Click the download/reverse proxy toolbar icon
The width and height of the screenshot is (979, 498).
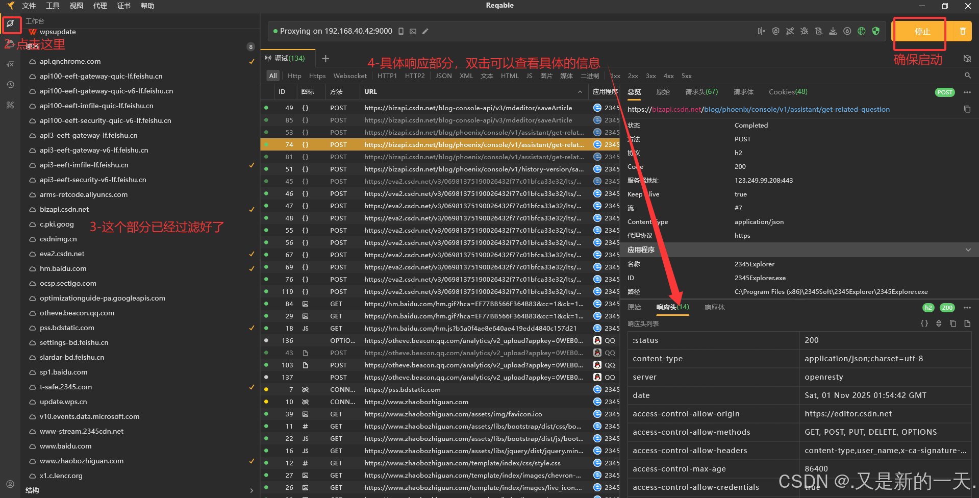point(833,31)
